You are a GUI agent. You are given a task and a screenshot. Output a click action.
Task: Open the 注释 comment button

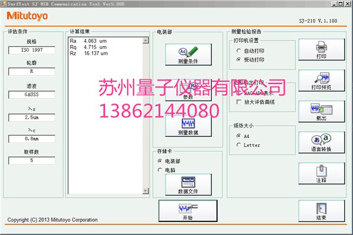pyautogui.click(x=321, y=174)
